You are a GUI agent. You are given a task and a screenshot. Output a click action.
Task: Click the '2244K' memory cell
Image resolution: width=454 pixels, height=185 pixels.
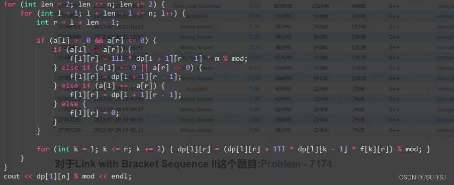(x=320, y=89)
